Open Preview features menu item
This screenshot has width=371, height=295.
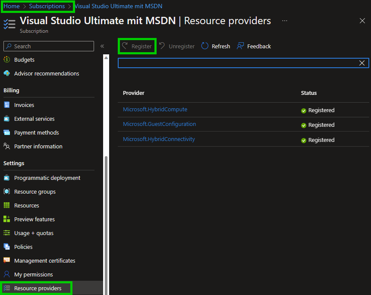35,219
